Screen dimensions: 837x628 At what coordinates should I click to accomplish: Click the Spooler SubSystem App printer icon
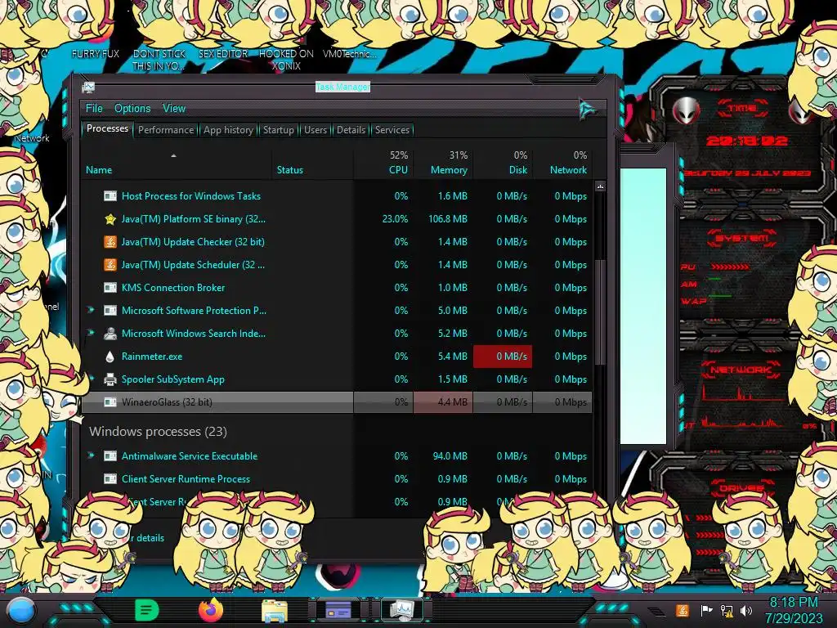(110, 379)
